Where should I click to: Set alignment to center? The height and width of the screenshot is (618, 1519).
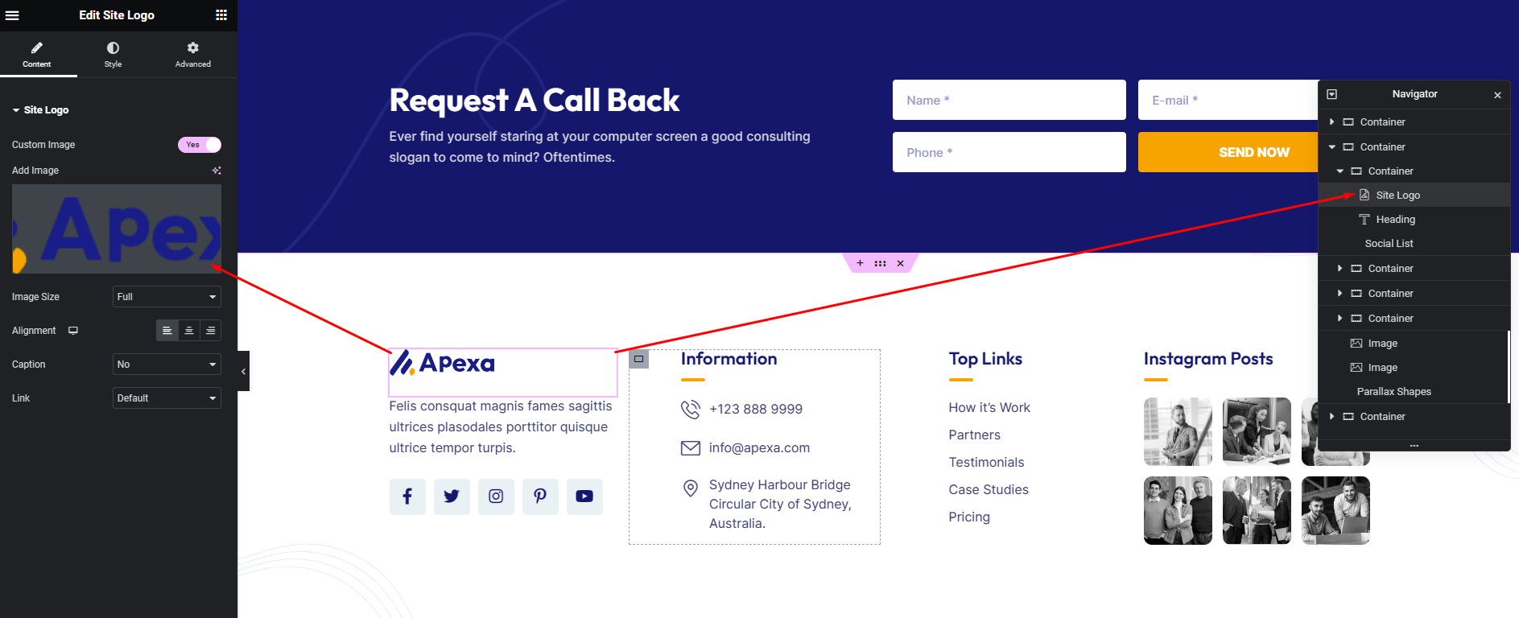point(189,331)
